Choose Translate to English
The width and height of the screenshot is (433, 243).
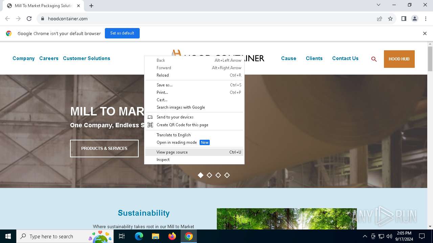point(194,135)
